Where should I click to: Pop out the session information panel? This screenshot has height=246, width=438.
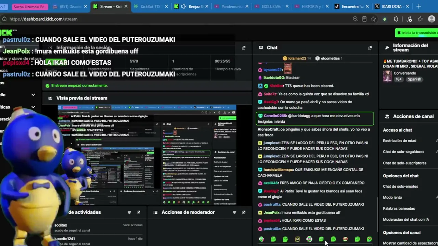(x=244, y=48)
